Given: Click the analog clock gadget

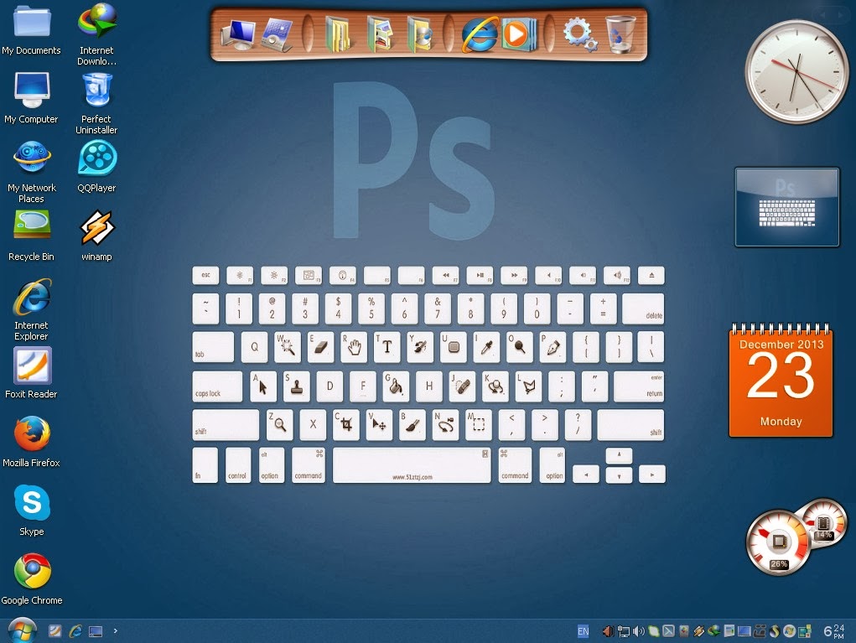Looking at the screenshot, I should [x=796, y=71].
